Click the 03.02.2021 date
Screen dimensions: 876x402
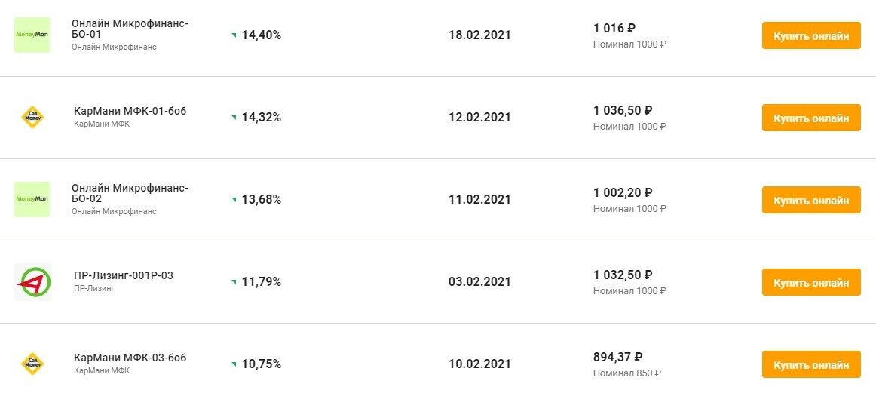pyautogui.click(x=479, y=282)
